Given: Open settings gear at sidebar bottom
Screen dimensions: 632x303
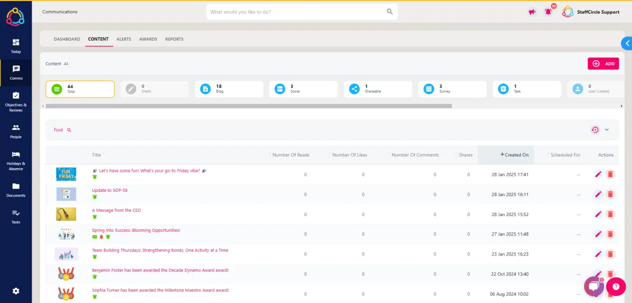Looking at the screenshot, I should (16, 291).
